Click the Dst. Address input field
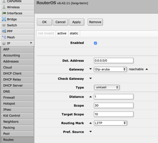The width and height of the screenshot is (158, 143). [x=114, y=60]
